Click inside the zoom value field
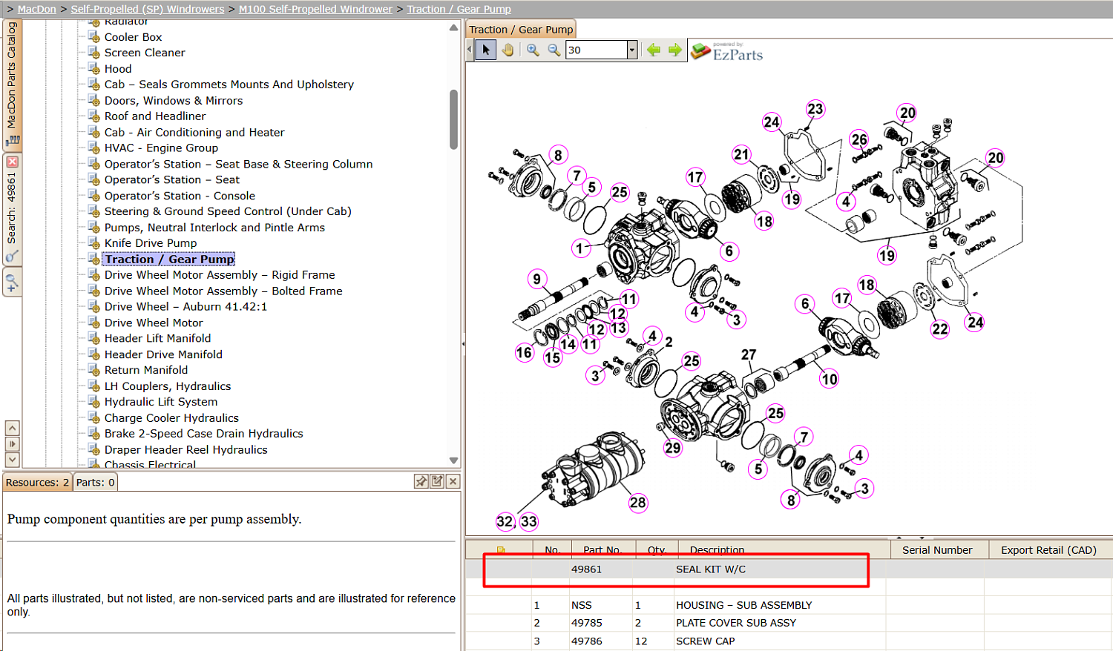Screen dimensions: 1113x651 (x=597, y=50)
